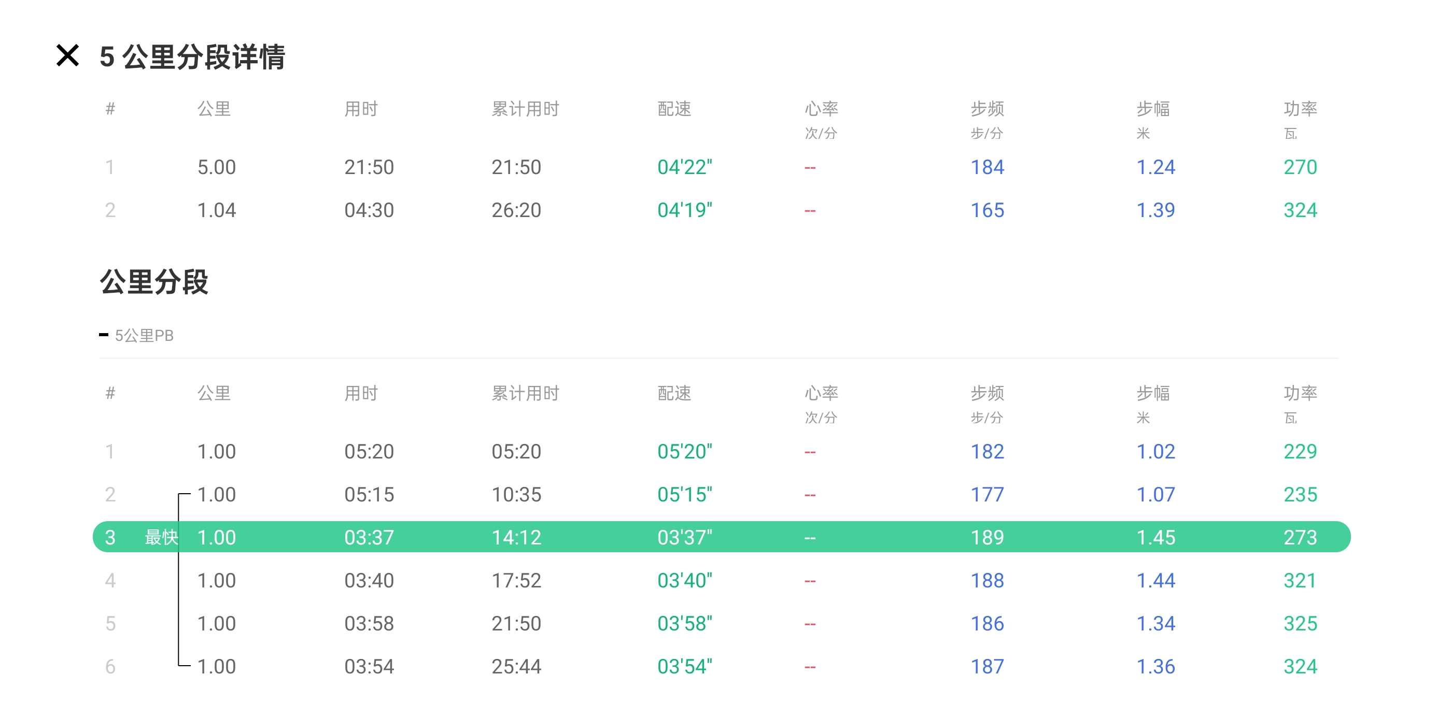Click the 步频 header in the kilometer splits table
Viewport: 1437px width, 718px height.
click(987, 393)
